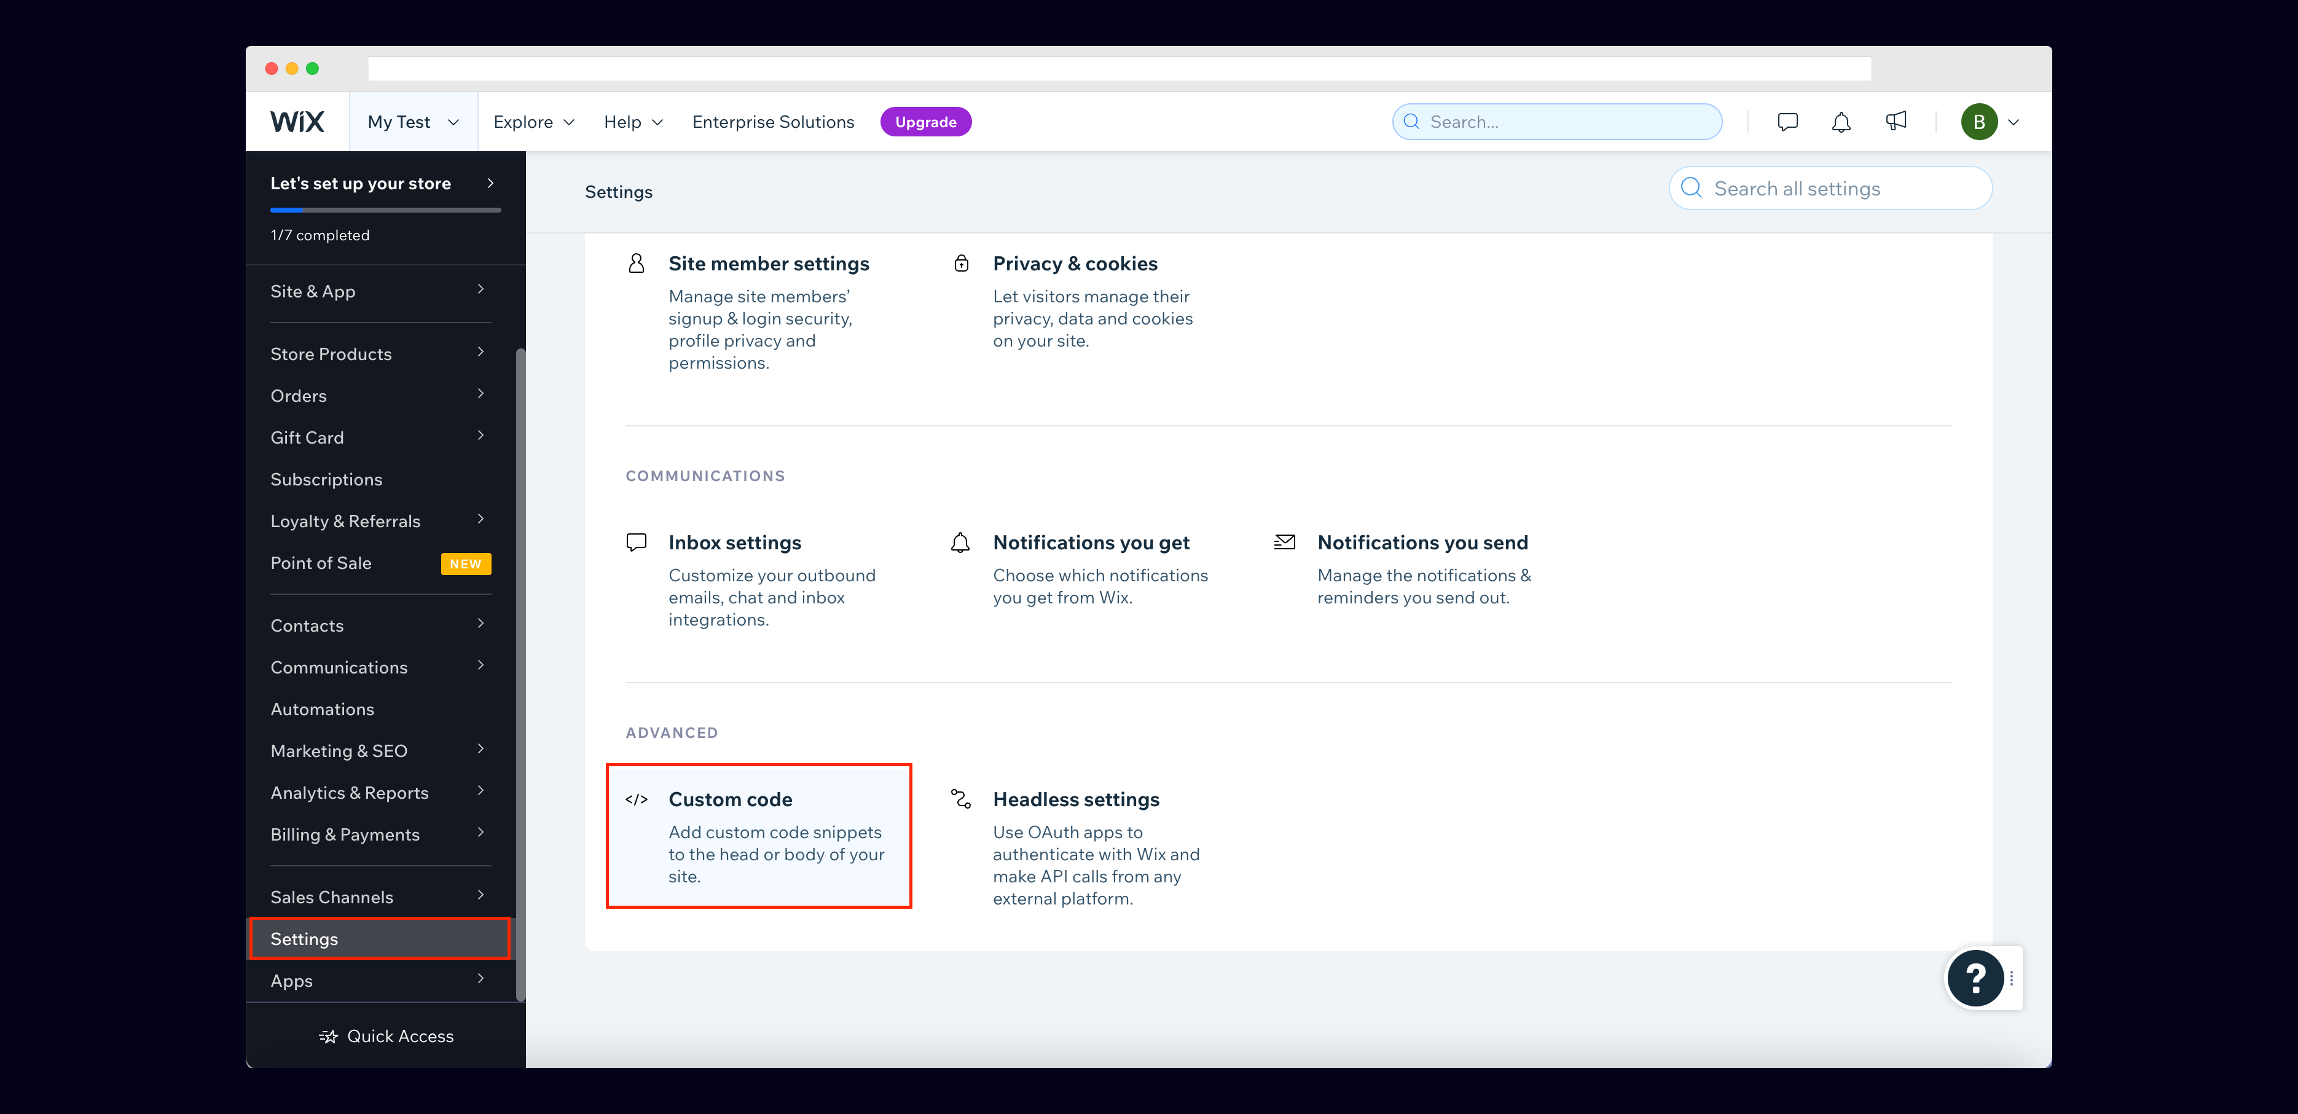Open Subscriptions in the sidebar
Viewport: 2298px width, 1114px height.
pos(326,480)
